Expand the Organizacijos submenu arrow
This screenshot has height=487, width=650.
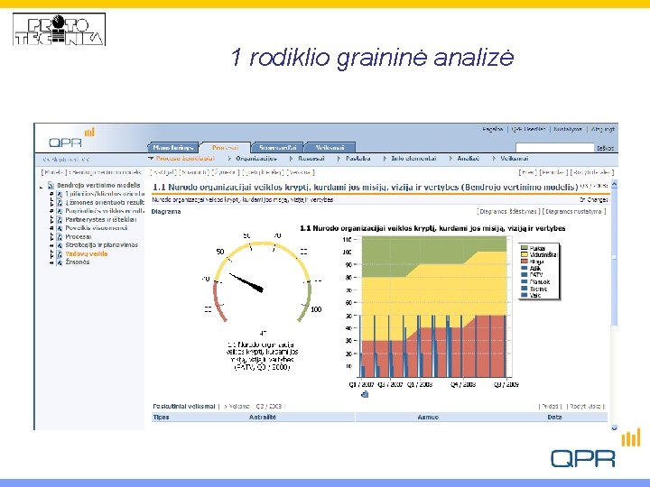[x=229, y=159]
